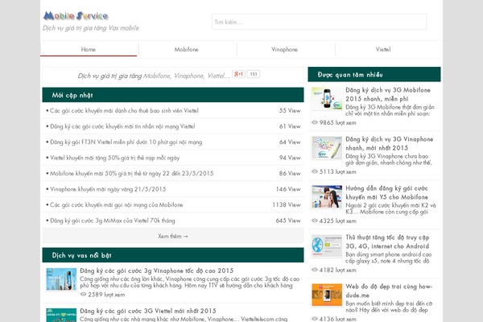Open the Viettel MiMax 3g 70k package article
483x322 pixels.
(113, 221)
